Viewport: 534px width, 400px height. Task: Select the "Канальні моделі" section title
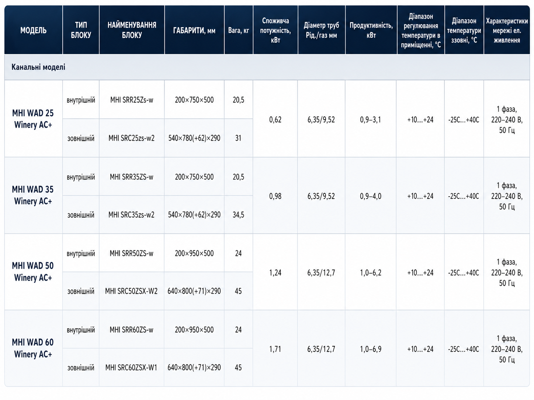click(38, 67)
